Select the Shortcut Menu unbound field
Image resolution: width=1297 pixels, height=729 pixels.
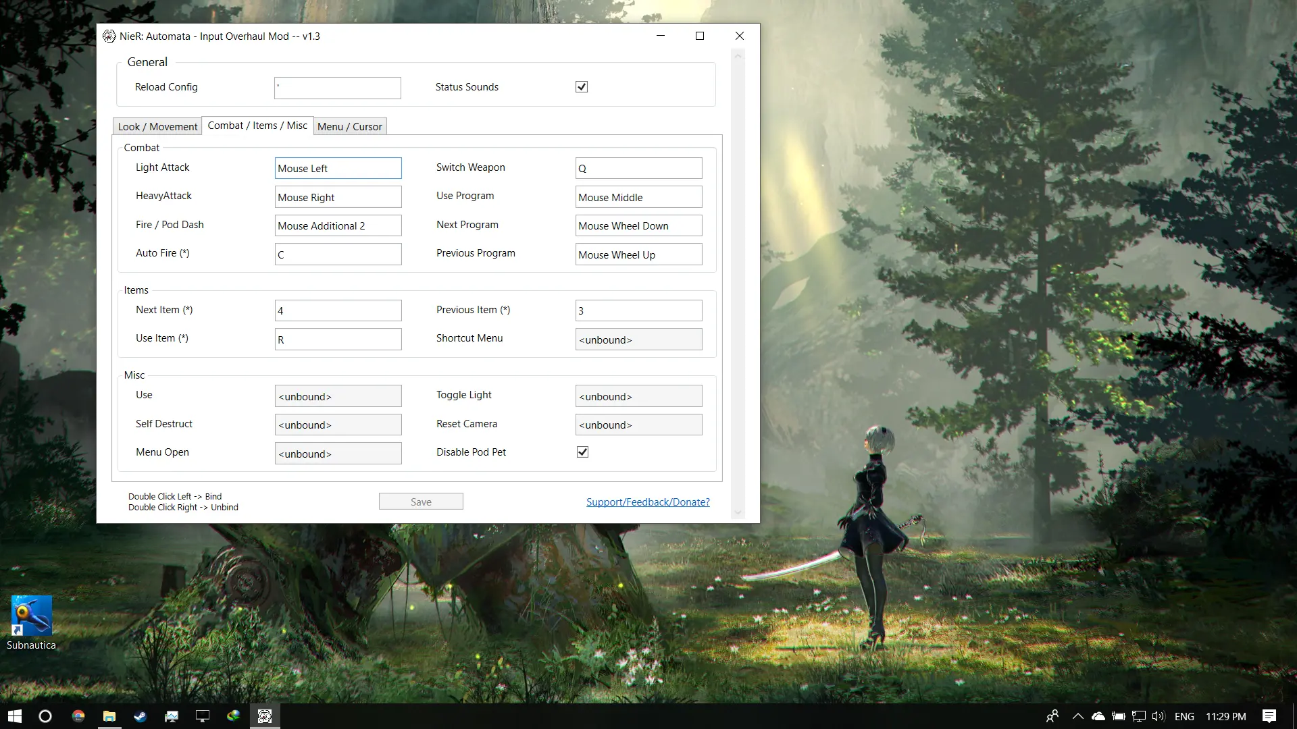638,340
